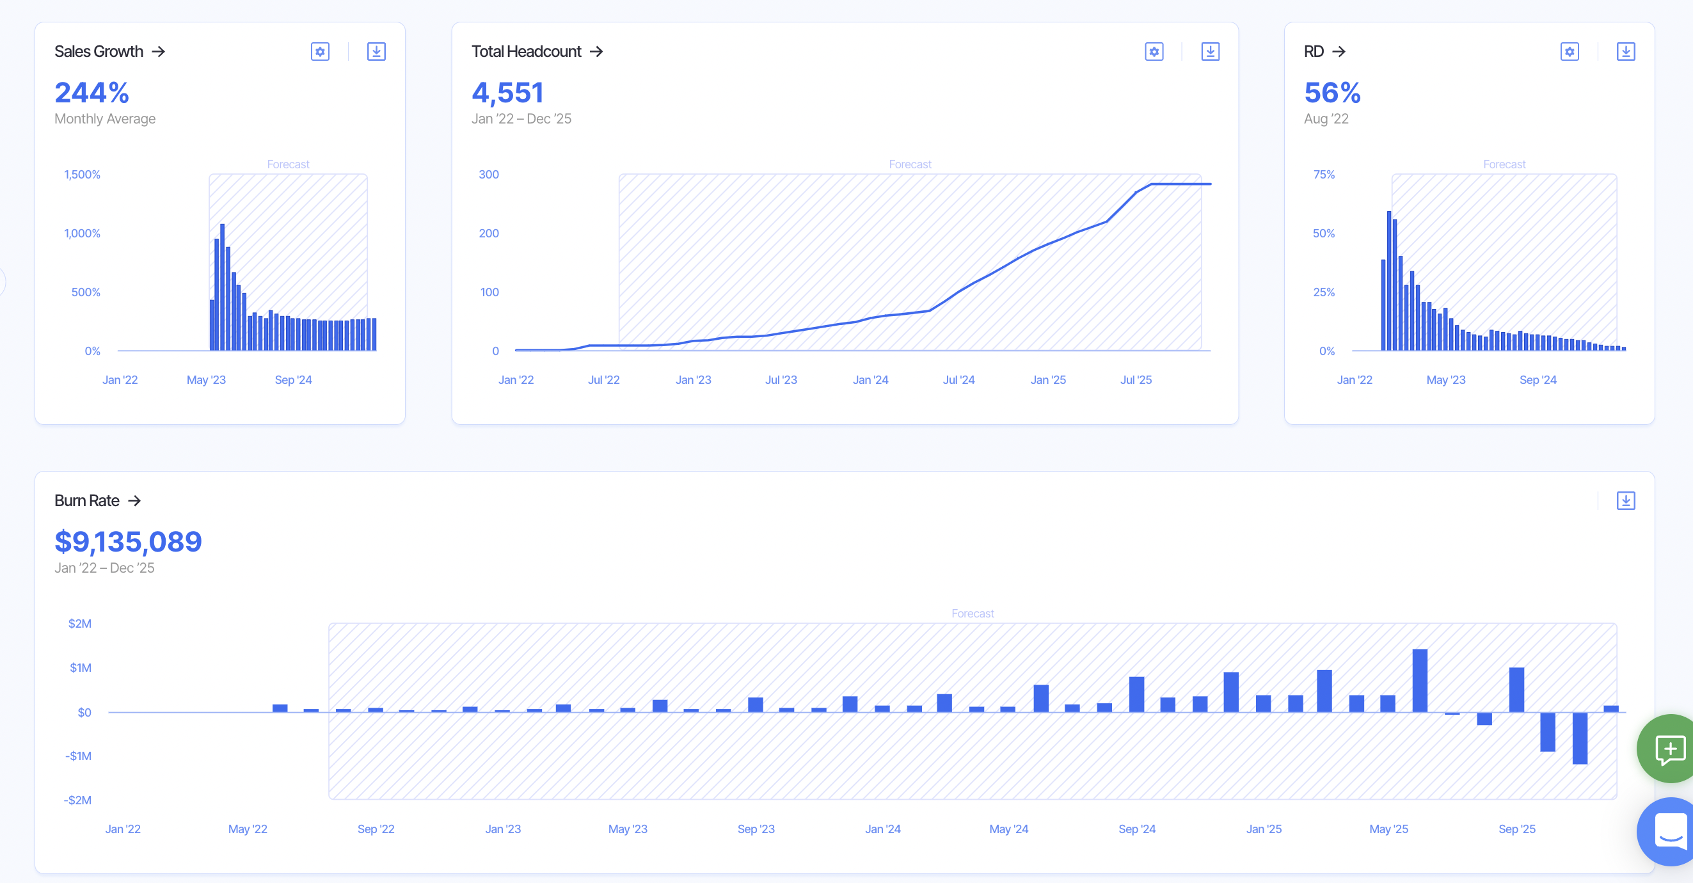Viewport: 1693px width, 883px height.
Task: Click the tallest positive Burn Rate bar
Action: click(x=1420, y=681)
